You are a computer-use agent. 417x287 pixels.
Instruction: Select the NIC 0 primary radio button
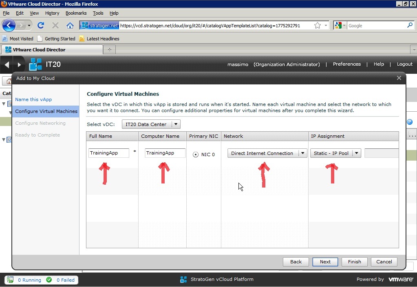(196, 155)
